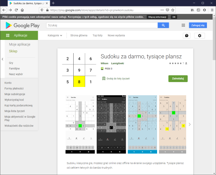Click the star rating near the title
The width and height of the screenshot is (216, 175).
coord(176,63)
